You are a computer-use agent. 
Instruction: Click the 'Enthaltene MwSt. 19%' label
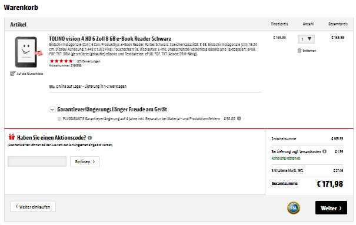tap(287, 170)
